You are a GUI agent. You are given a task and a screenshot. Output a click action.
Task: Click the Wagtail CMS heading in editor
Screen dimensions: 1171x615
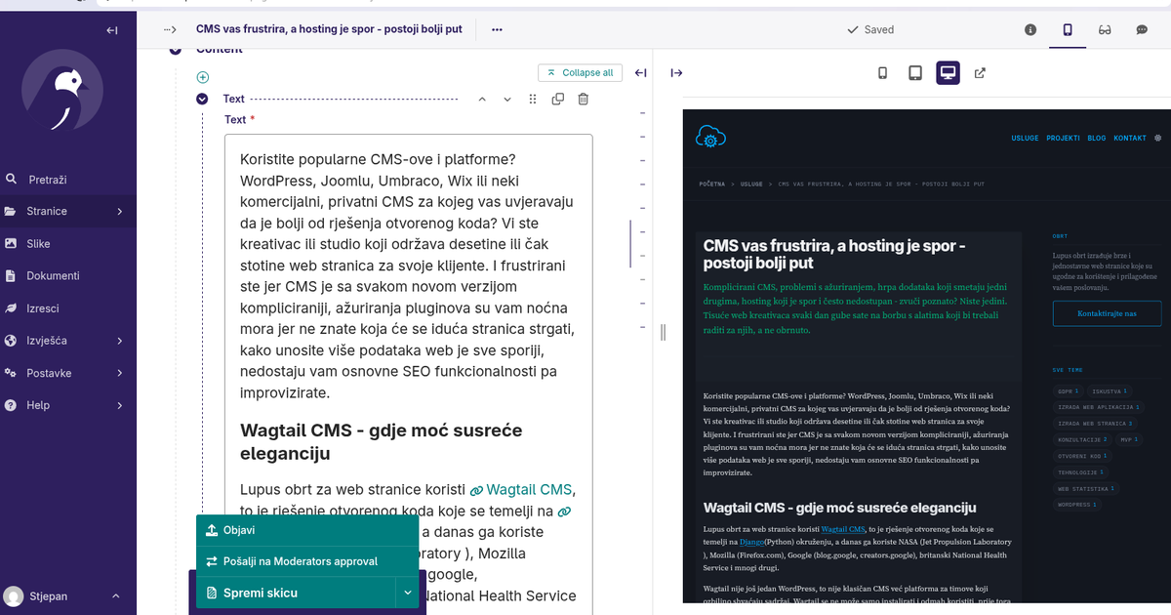pyautogui.click(x=382, y=441)
